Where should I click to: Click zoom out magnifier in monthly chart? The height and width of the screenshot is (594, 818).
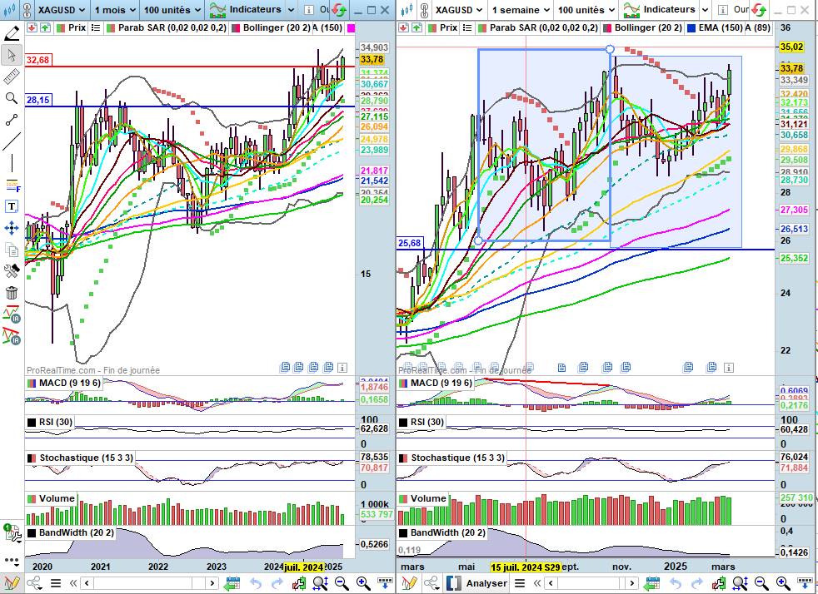click(x=342, y=583)
